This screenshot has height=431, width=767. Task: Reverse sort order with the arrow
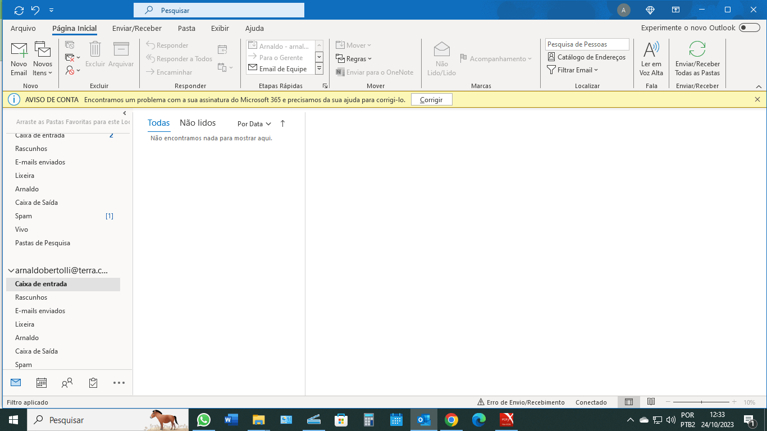coord(282,124)
